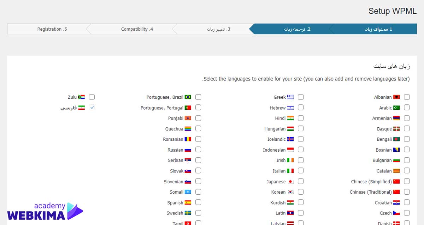Image resolution: width=424 pixels, height=225 pixels.
Task: Select the Chinese (Simplified) checkbox
Action: (407, 182)
